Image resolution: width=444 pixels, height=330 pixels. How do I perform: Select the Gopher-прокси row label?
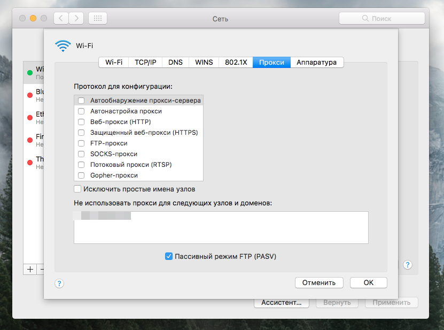(x=114, y=175)
